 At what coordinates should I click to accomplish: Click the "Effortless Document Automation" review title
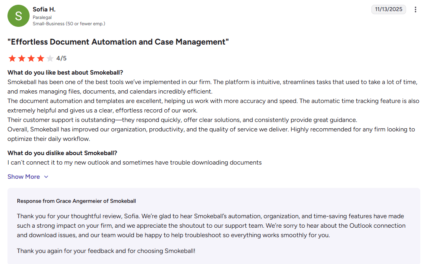pos(118,42)
